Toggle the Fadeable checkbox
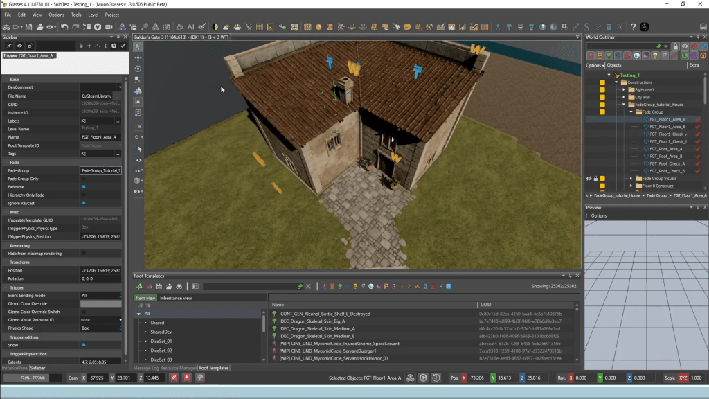The width and height of the screenshot is (709, 399). tap(84, 186)
